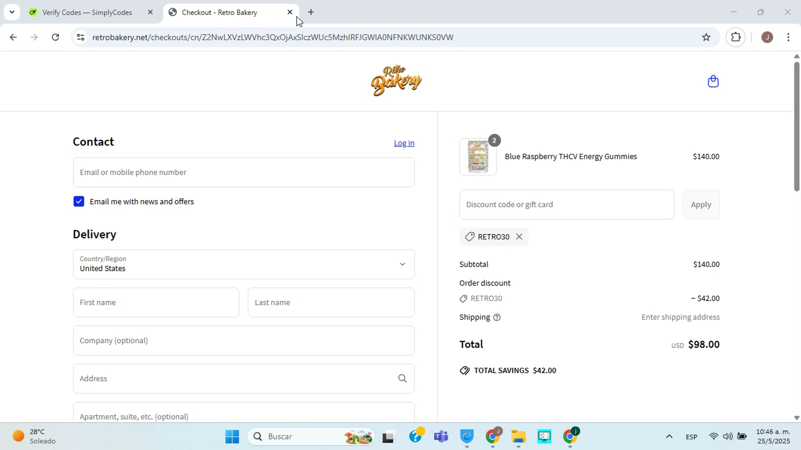Expand the Country/Region dropdown

click(244, 264)
